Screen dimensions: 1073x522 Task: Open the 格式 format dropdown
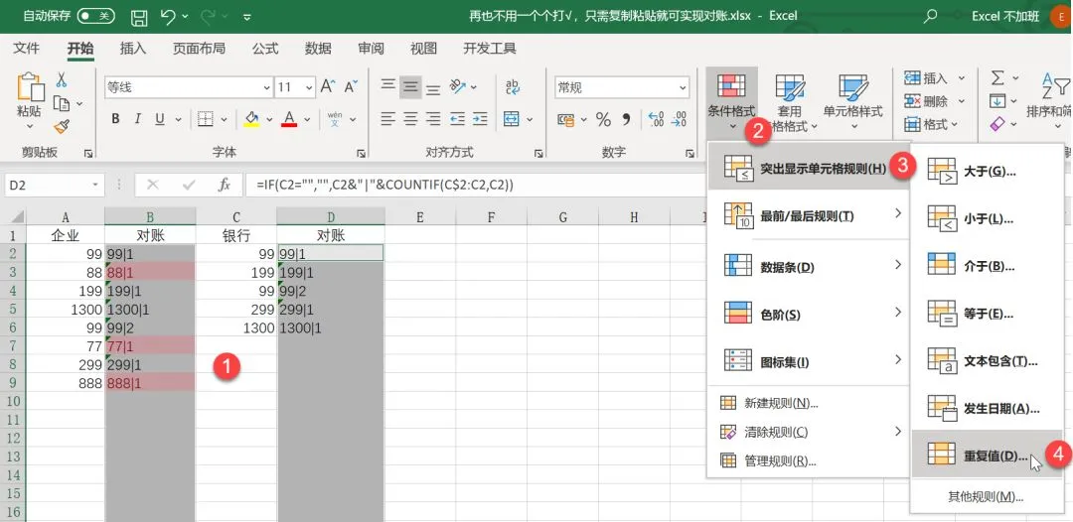(933, 124)
